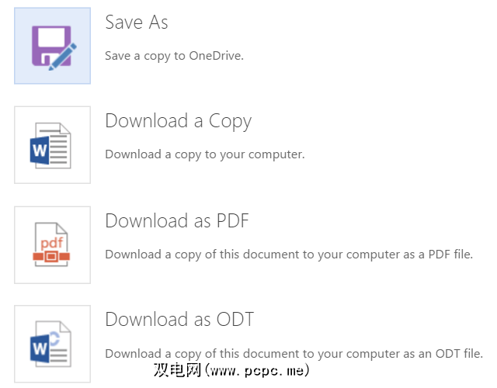Click the red pdf label inside PDF icon
The width and height of the screenshot is (497, 388).
52,241
